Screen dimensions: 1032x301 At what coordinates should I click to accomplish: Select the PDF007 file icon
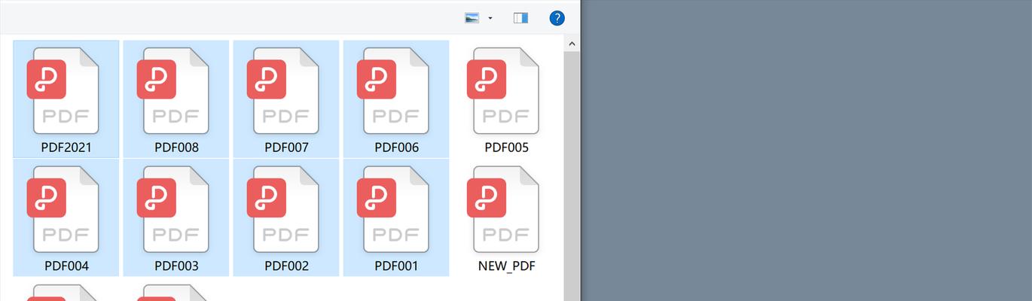[283, 91]
